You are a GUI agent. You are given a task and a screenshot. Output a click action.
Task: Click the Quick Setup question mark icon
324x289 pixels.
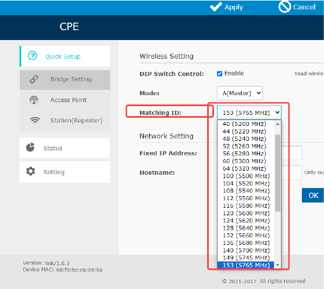(x=33, y=56)
